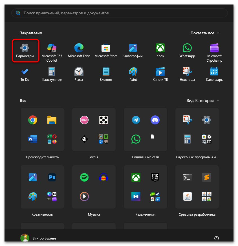This screenshot has width=238, height=246.
Task: Expand more apps in Игры group
Action: tap(103, 139)
